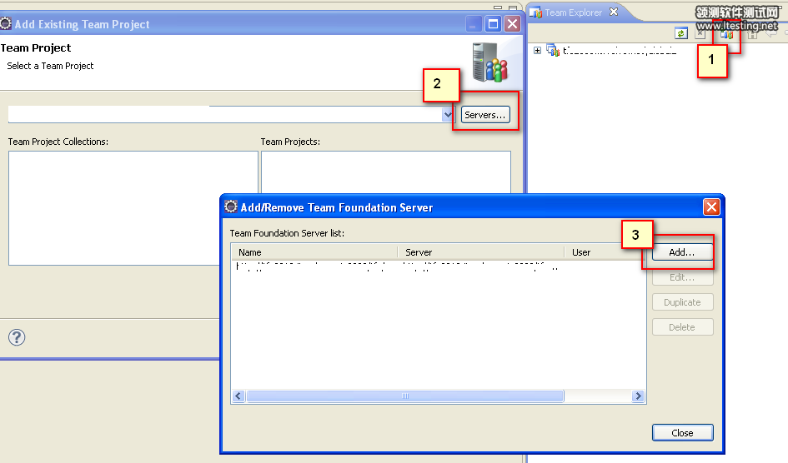
Task: Click the horizontal scrollbar left arrow
Action: click(x=238, y=396)
